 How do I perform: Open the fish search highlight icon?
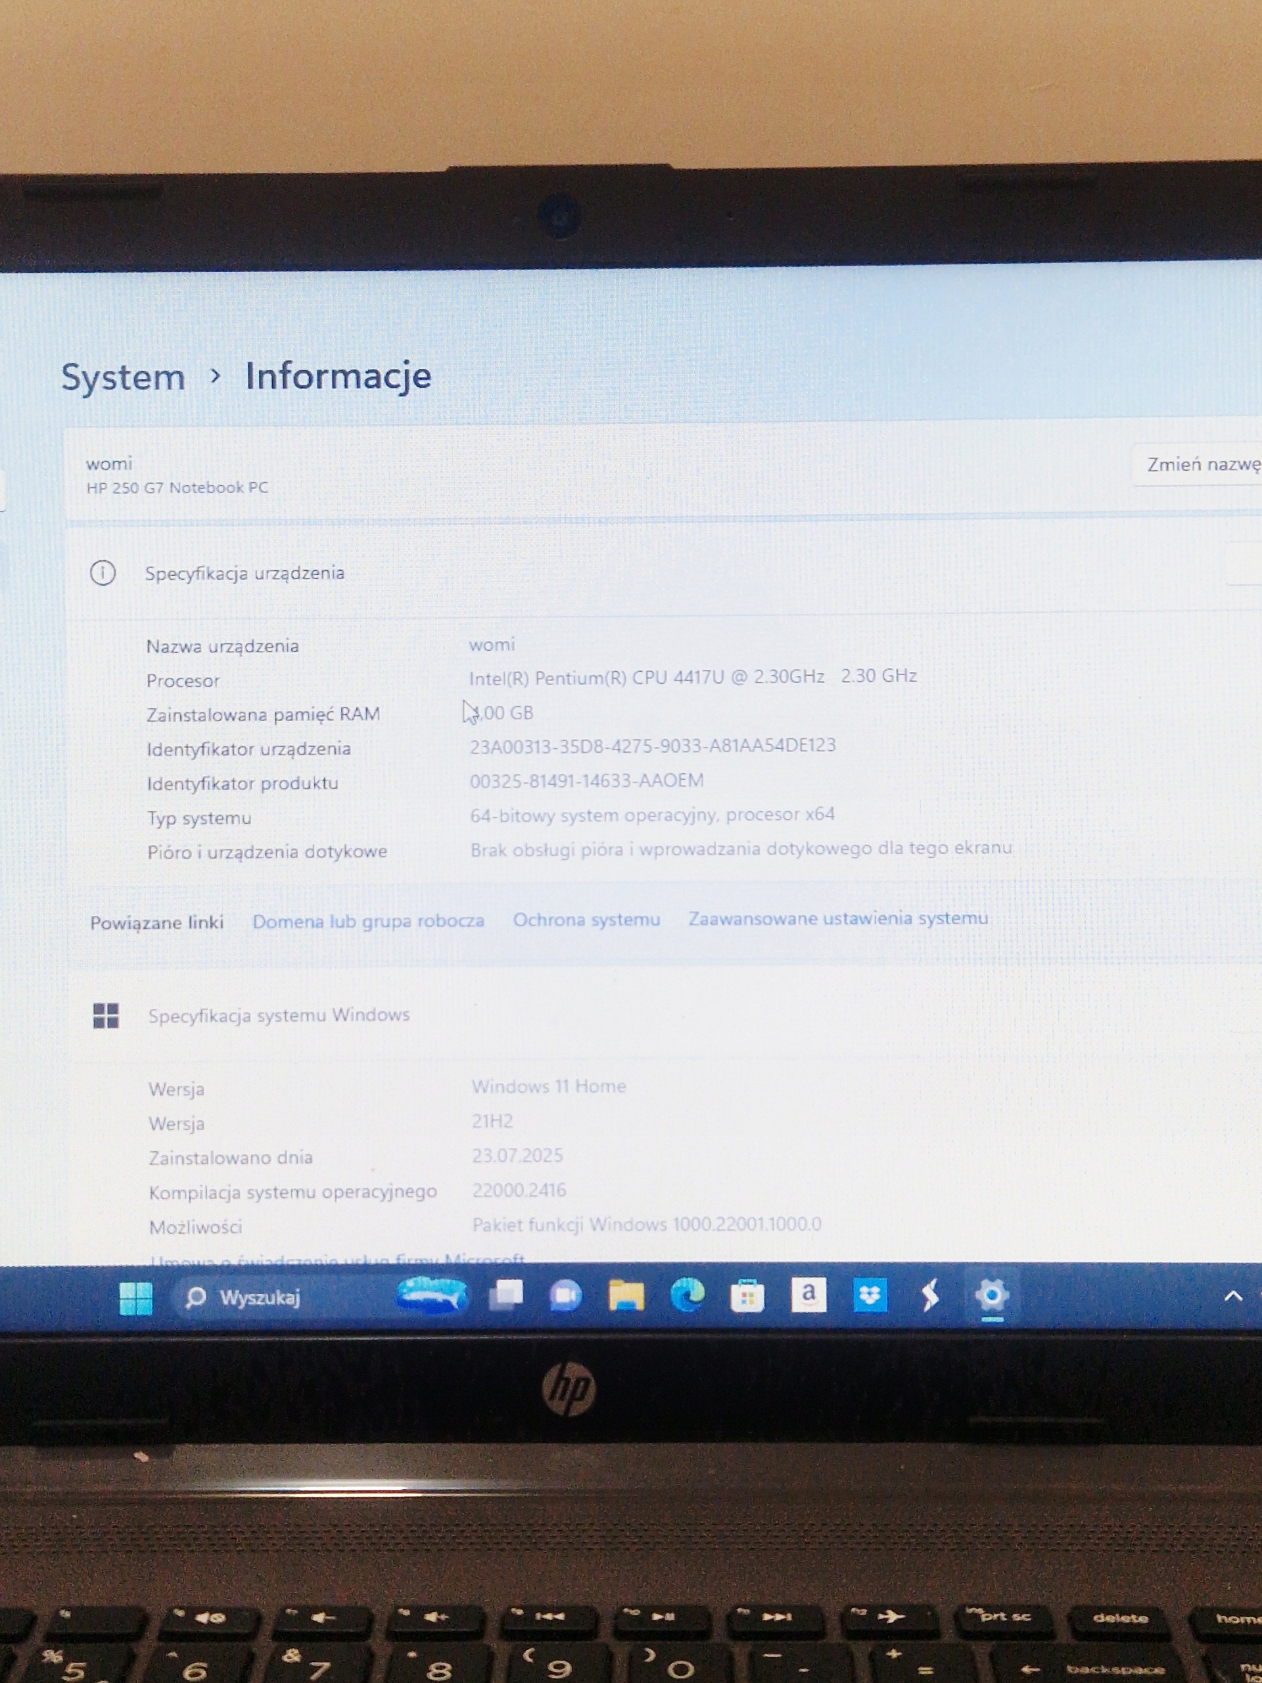(432, 1295)
